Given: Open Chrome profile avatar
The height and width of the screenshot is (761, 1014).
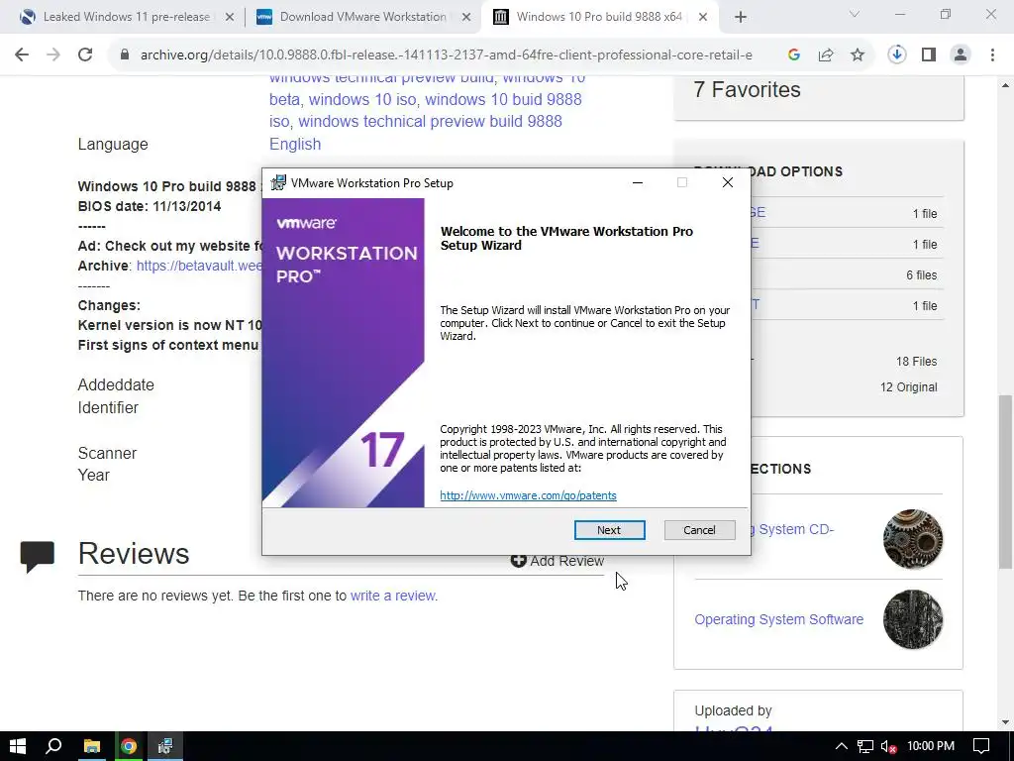Looking at the screenshot, I should point(961,55).
